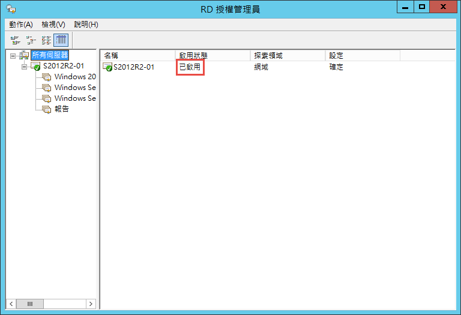Minimize the RD 授權管理員 window

[405, 7]
